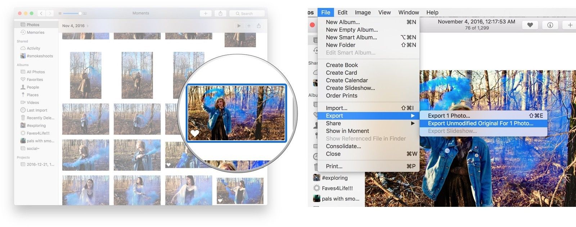Click the back navigation arrow in Photos toolbar

[41, 13]
